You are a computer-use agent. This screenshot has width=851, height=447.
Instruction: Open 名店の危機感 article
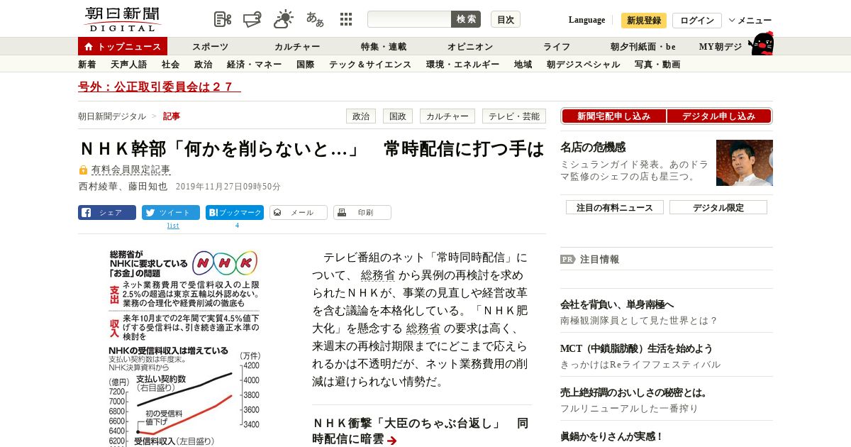593,147
